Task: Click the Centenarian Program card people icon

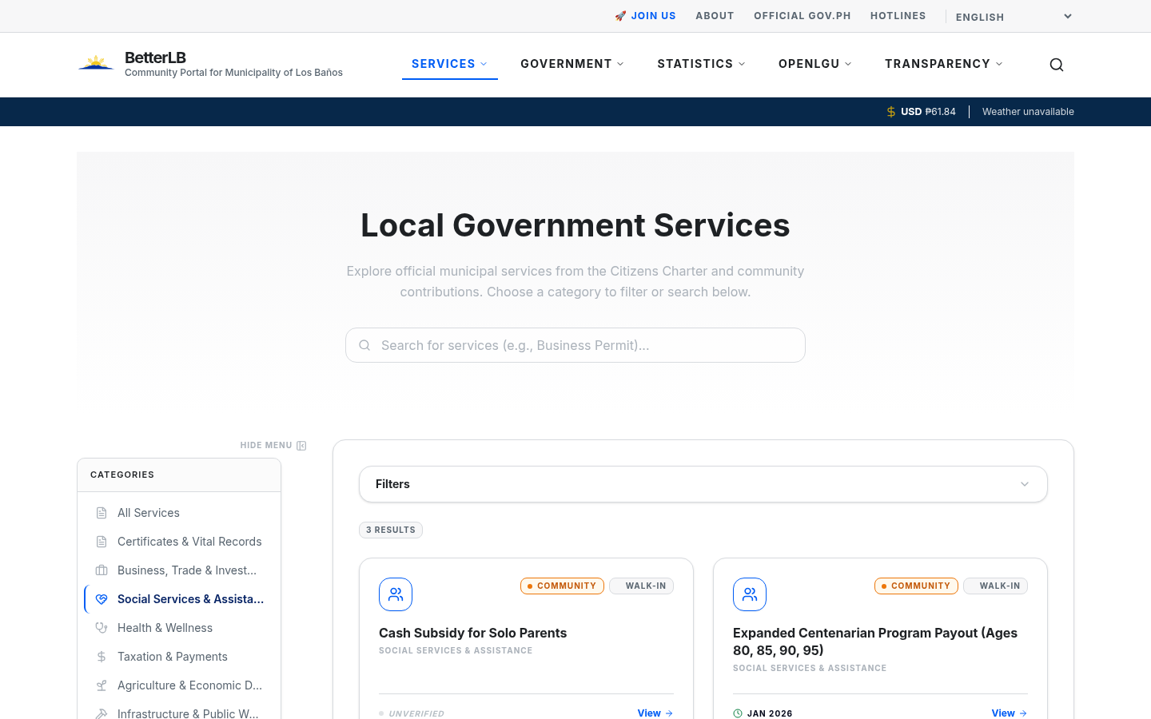Action: 750,594
